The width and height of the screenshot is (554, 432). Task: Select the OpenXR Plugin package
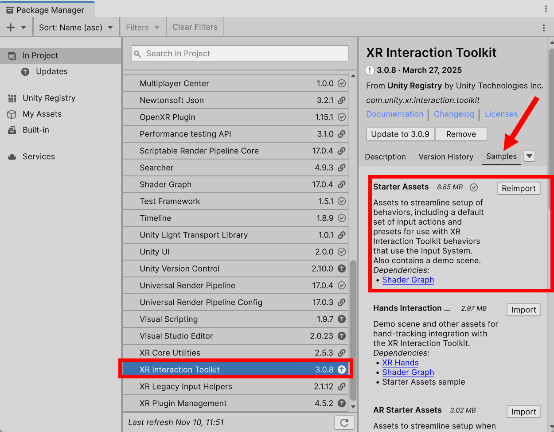point(235,117)
